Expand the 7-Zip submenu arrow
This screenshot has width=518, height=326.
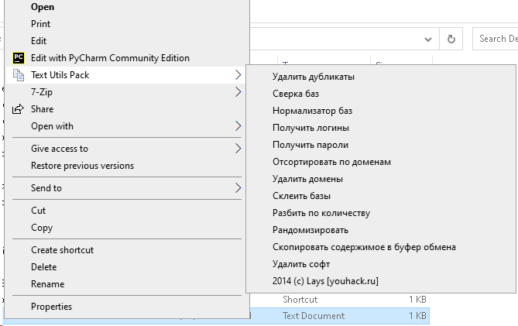point(238,92)
